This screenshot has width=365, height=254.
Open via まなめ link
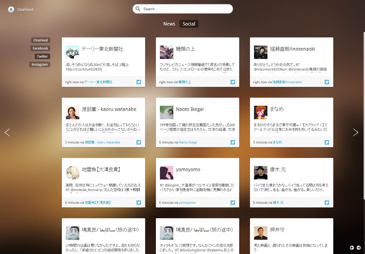point(278,142)
